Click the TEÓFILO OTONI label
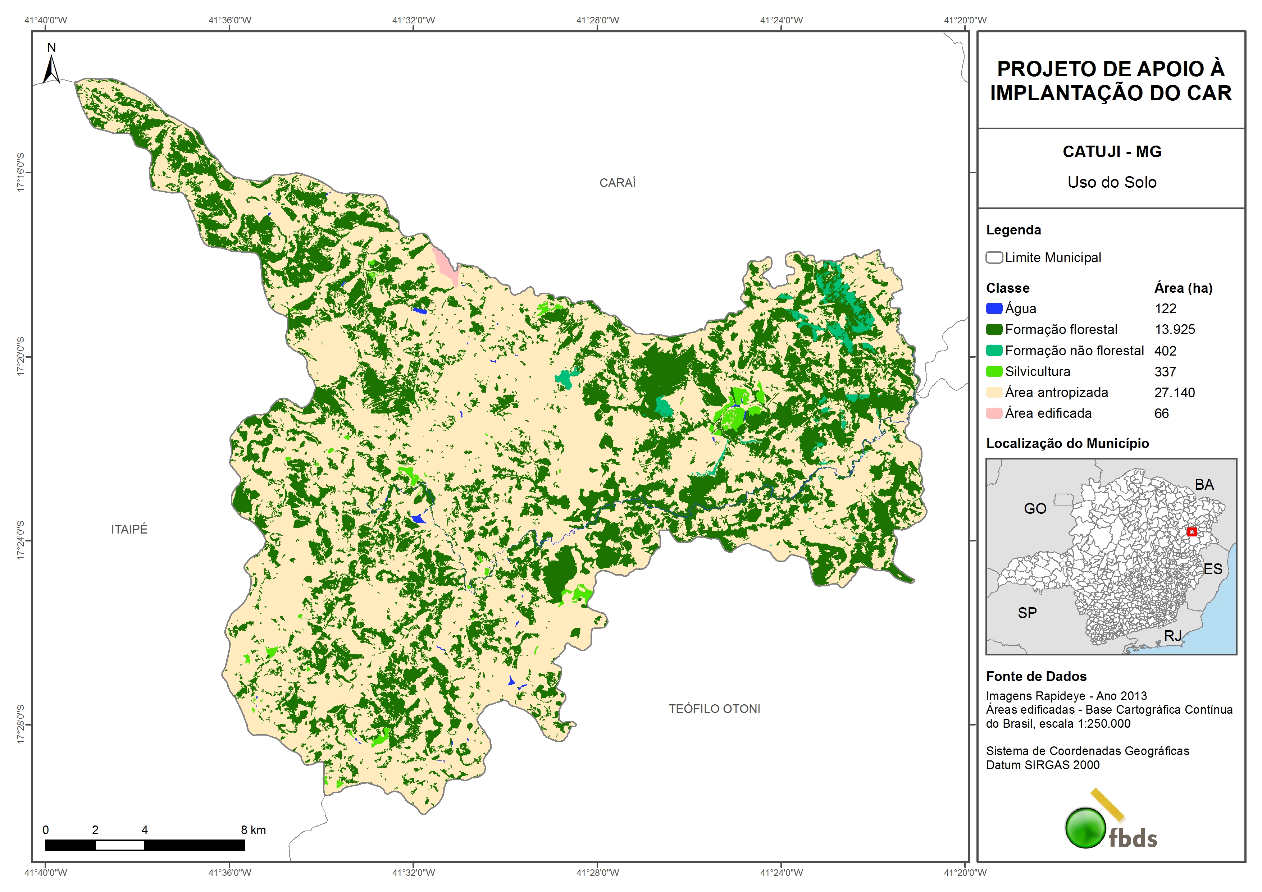The width and height of the screenshot is (1262, 892). pos(714,709)
